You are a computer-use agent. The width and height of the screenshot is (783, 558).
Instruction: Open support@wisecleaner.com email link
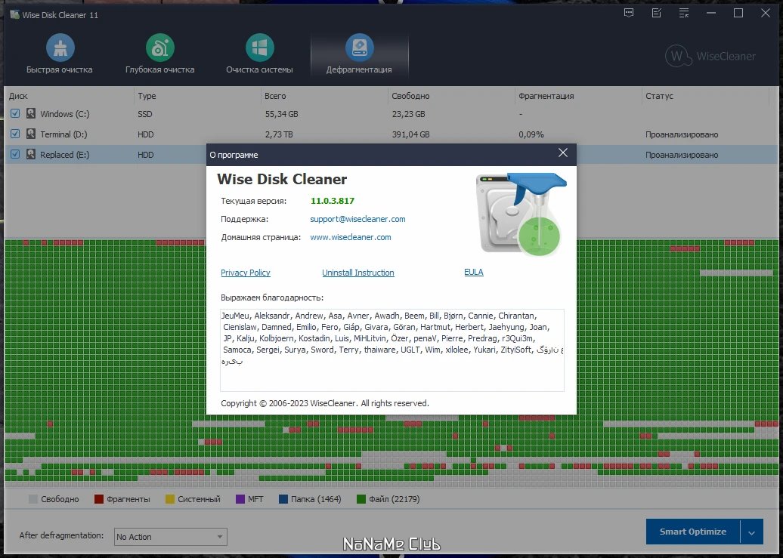[x=357, y=219]
